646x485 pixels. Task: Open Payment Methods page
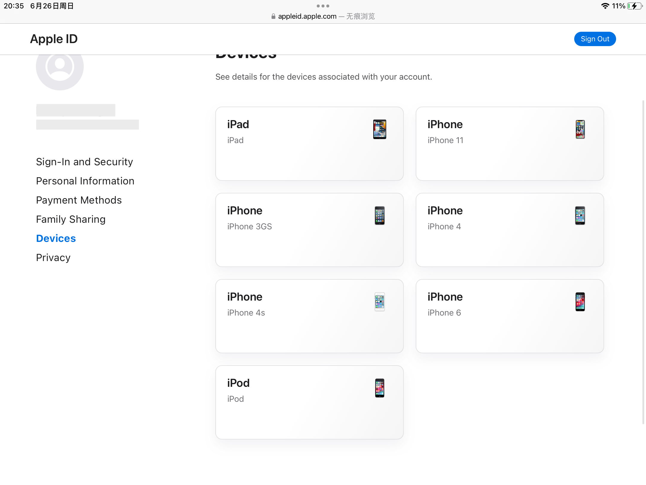pyautogui.click(x=79, y=200)
